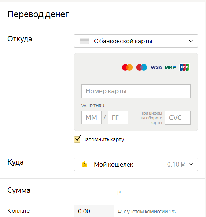This screenshot has height=217, width=206.
Task: Focus the Номер карты input field
Action: pos(136,91)
